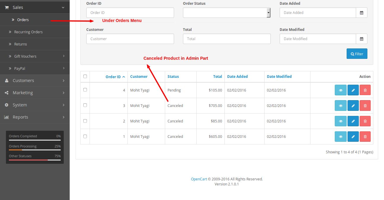Open the Customers sidebar menu
384x200 pixels.
(35, 81)
